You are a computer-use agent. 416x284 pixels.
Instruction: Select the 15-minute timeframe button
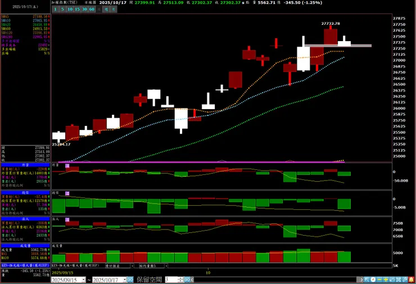(77, 10)
